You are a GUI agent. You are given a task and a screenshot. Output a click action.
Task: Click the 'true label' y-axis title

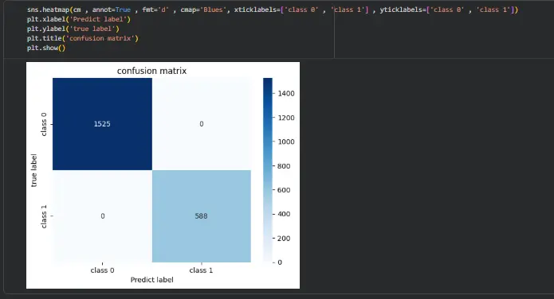34,170
